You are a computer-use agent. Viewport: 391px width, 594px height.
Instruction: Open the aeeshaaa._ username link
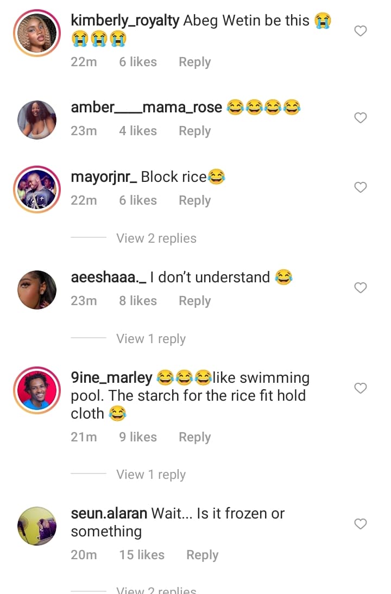pyautogui.click(x=109, y=277)
